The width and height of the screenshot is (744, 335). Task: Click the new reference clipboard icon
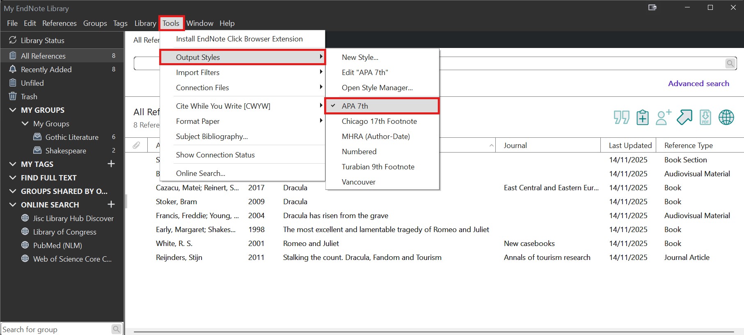(642, 117)
